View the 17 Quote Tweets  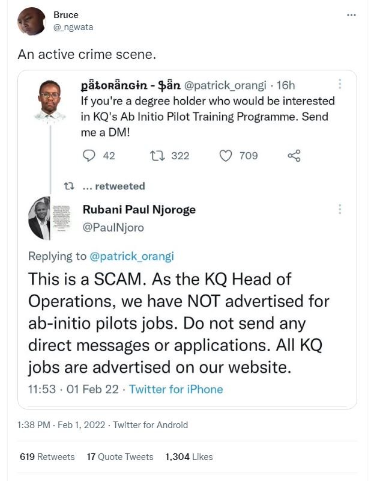click(120, 457)
